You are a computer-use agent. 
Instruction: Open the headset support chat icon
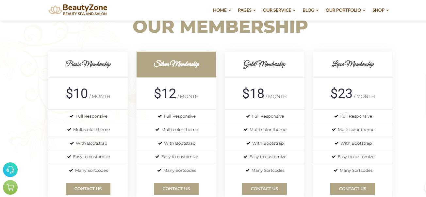click(x=10, y=170)
